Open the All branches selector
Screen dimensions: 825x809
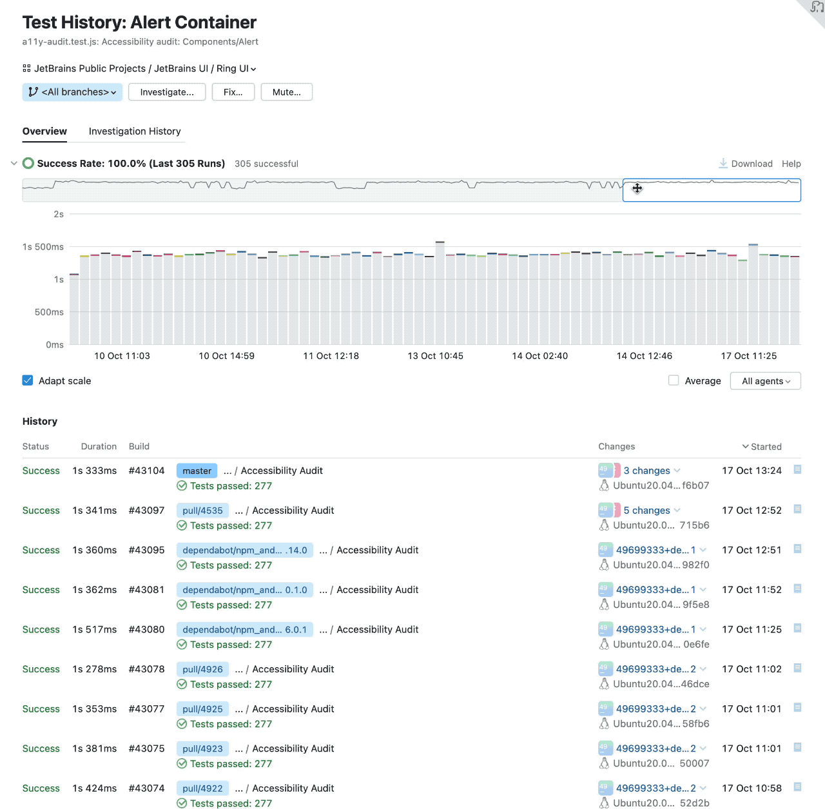(x=72, y=92)
